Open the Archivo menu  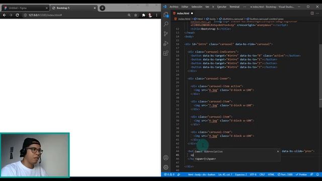pos(174,7)
